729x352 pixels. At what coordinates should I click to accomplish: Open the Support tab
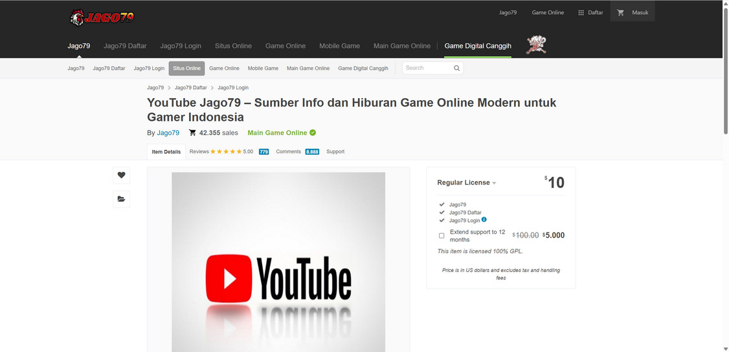coord(335,152)
